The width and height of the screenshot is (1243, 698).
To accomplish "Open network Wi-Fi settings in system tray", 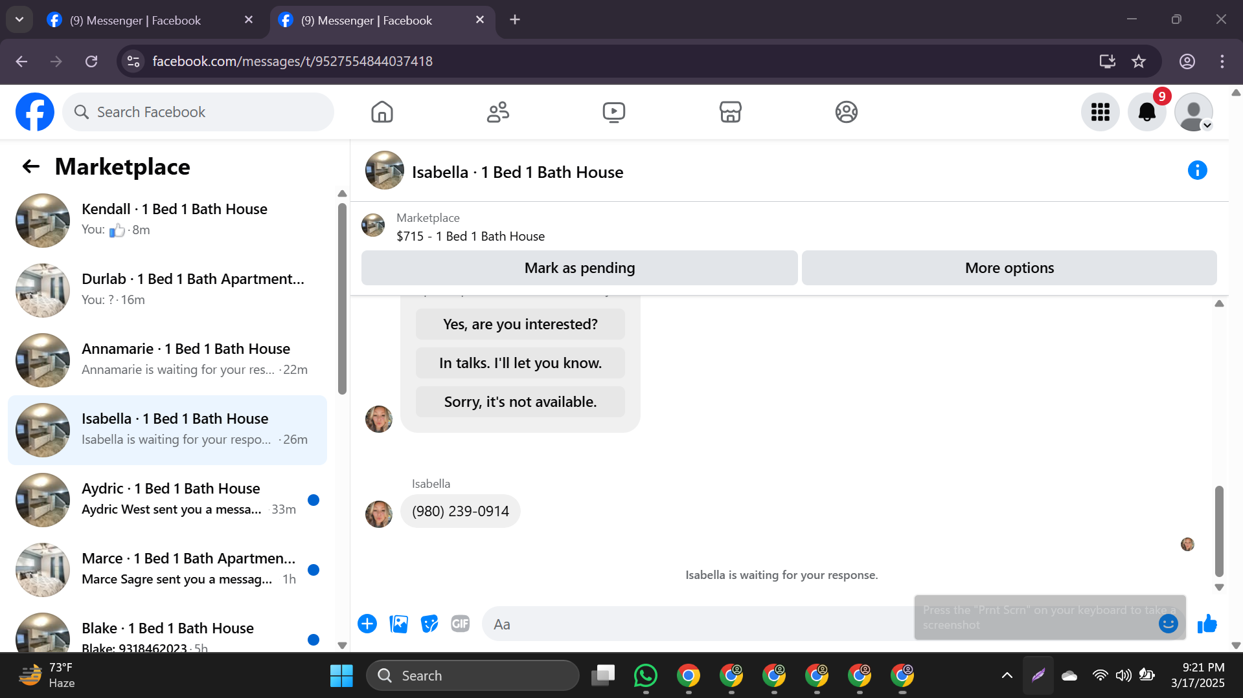I will (1100, 675).
